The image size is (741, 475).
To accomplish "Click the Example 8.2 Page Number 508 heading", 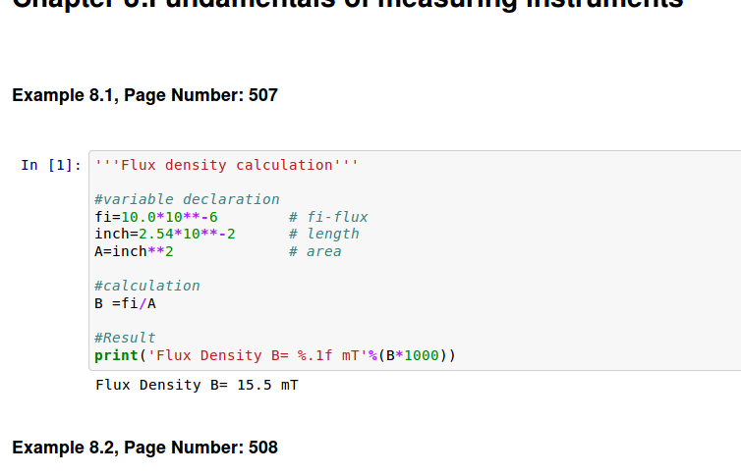I will 144,448.
